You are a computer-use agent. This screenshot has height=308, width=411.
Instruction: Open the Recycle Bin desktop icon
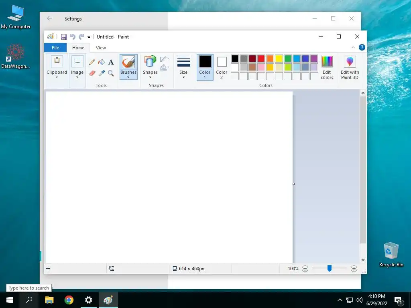(391, 255)
